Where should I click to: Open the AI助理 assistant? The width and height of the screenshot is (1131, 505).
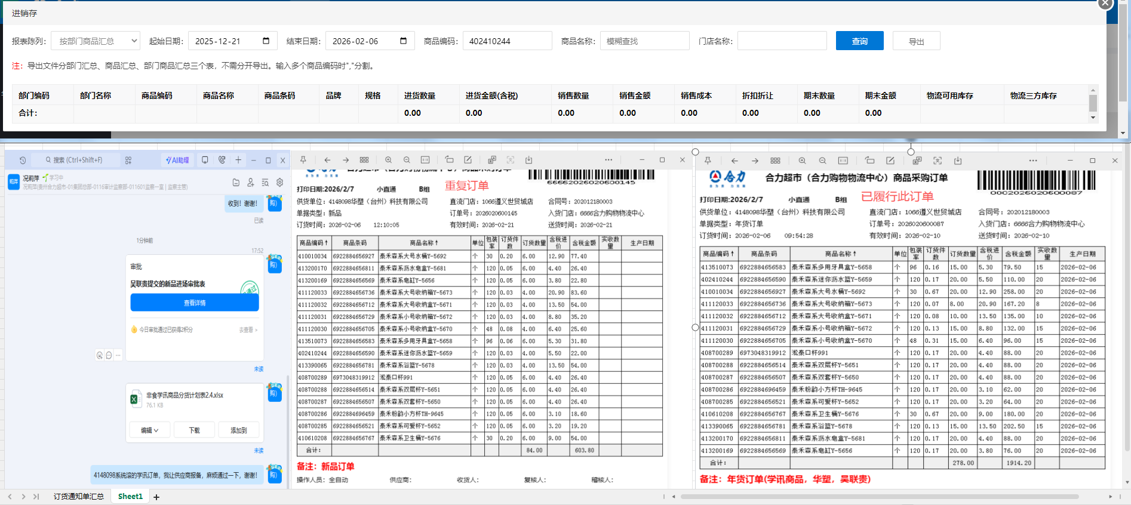pos(177,160)
